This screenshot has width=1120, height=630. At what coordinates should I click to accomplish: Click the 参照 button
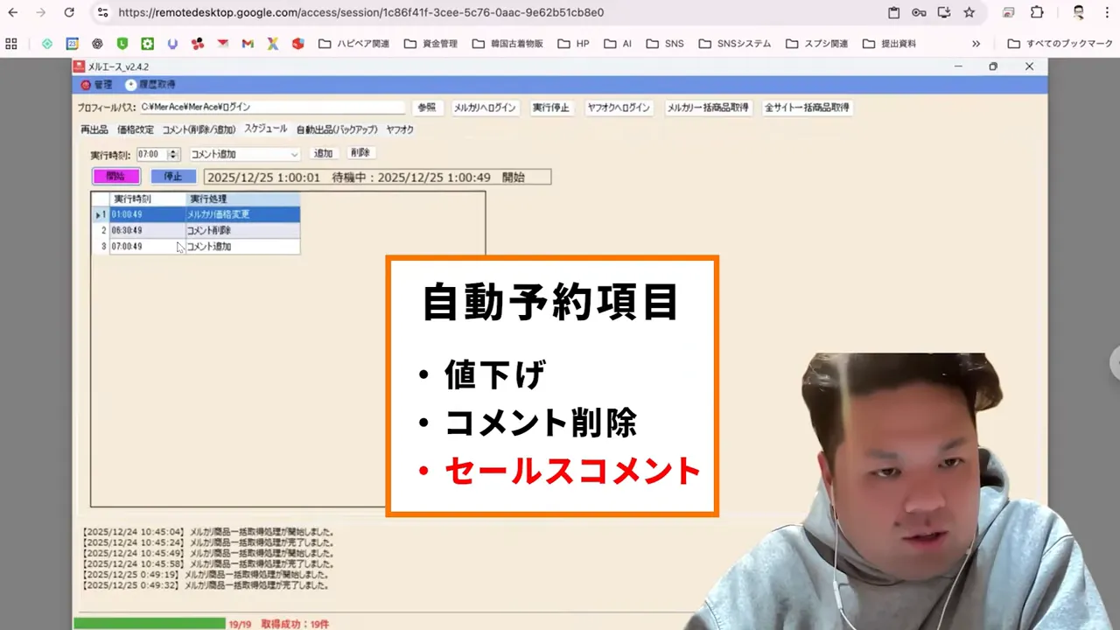point(426,107)
